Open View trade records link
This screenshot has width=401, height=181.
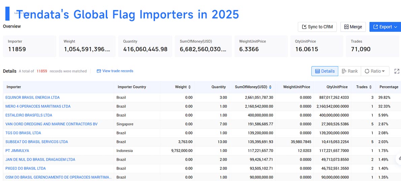tap(115, 71)
